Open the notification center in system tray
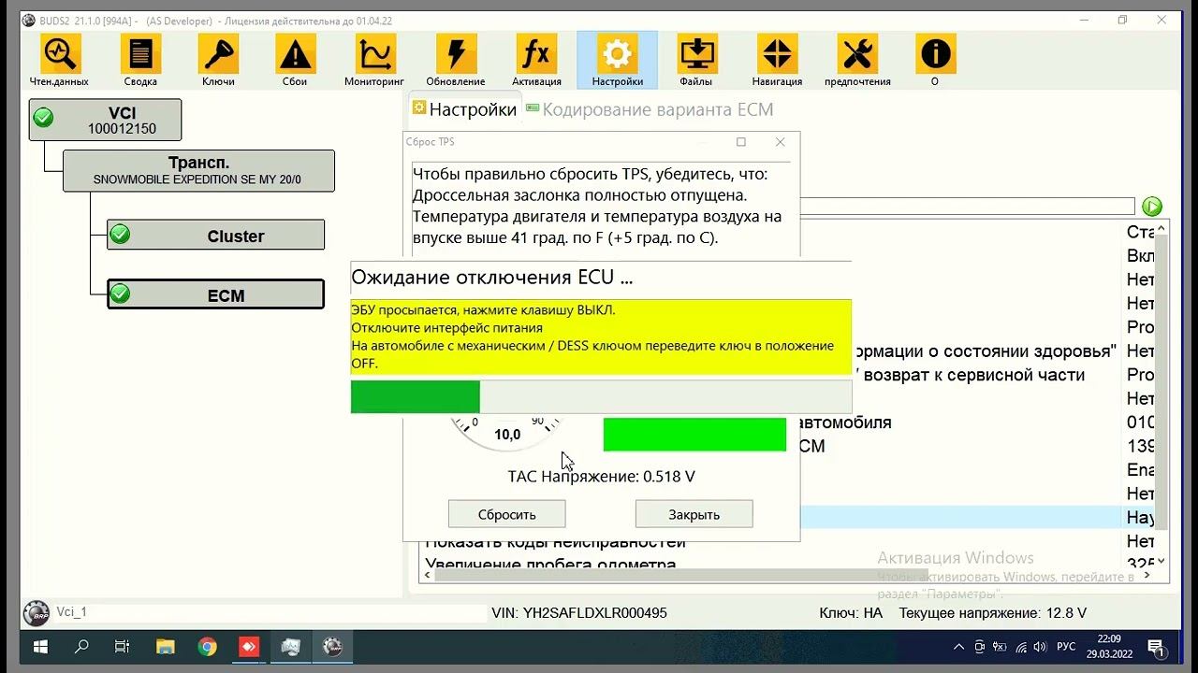Screen dimensions: 1198x673 point(1156,648)
